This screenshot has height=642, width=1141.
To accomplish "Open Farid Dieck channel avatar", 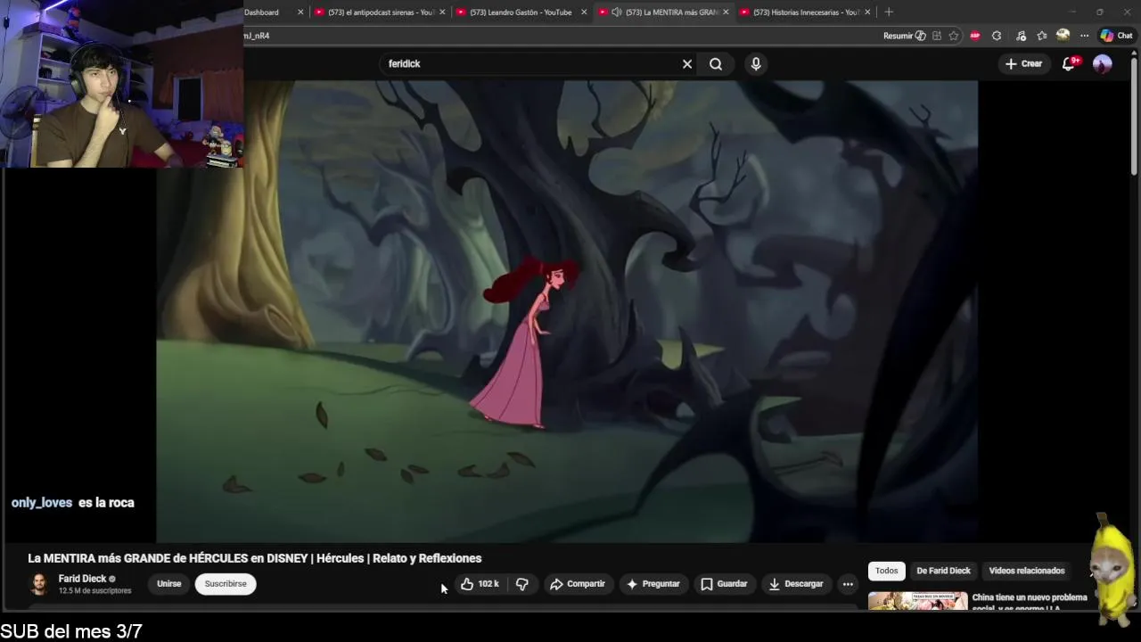I will click(x=38, y=584).
